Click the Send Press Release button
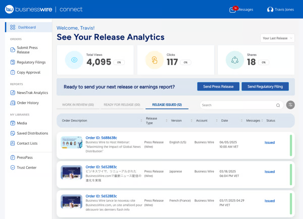The width and height of the screenshot is (303, 219). [x=218, y=86]
